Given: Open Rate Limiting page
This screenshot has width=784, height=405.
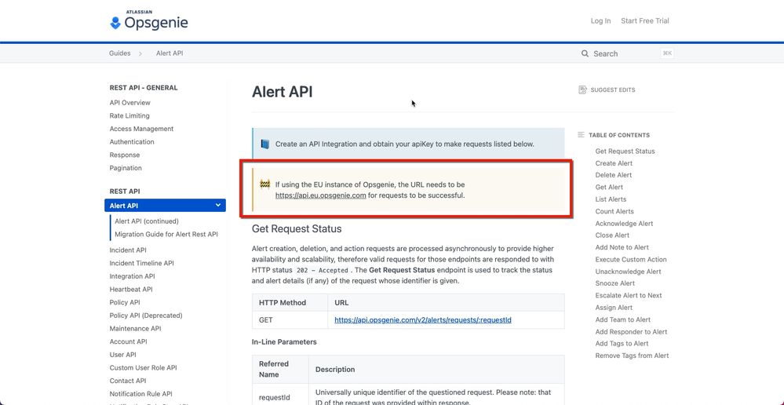Looking at the screenshot, I should coord(129,115).
